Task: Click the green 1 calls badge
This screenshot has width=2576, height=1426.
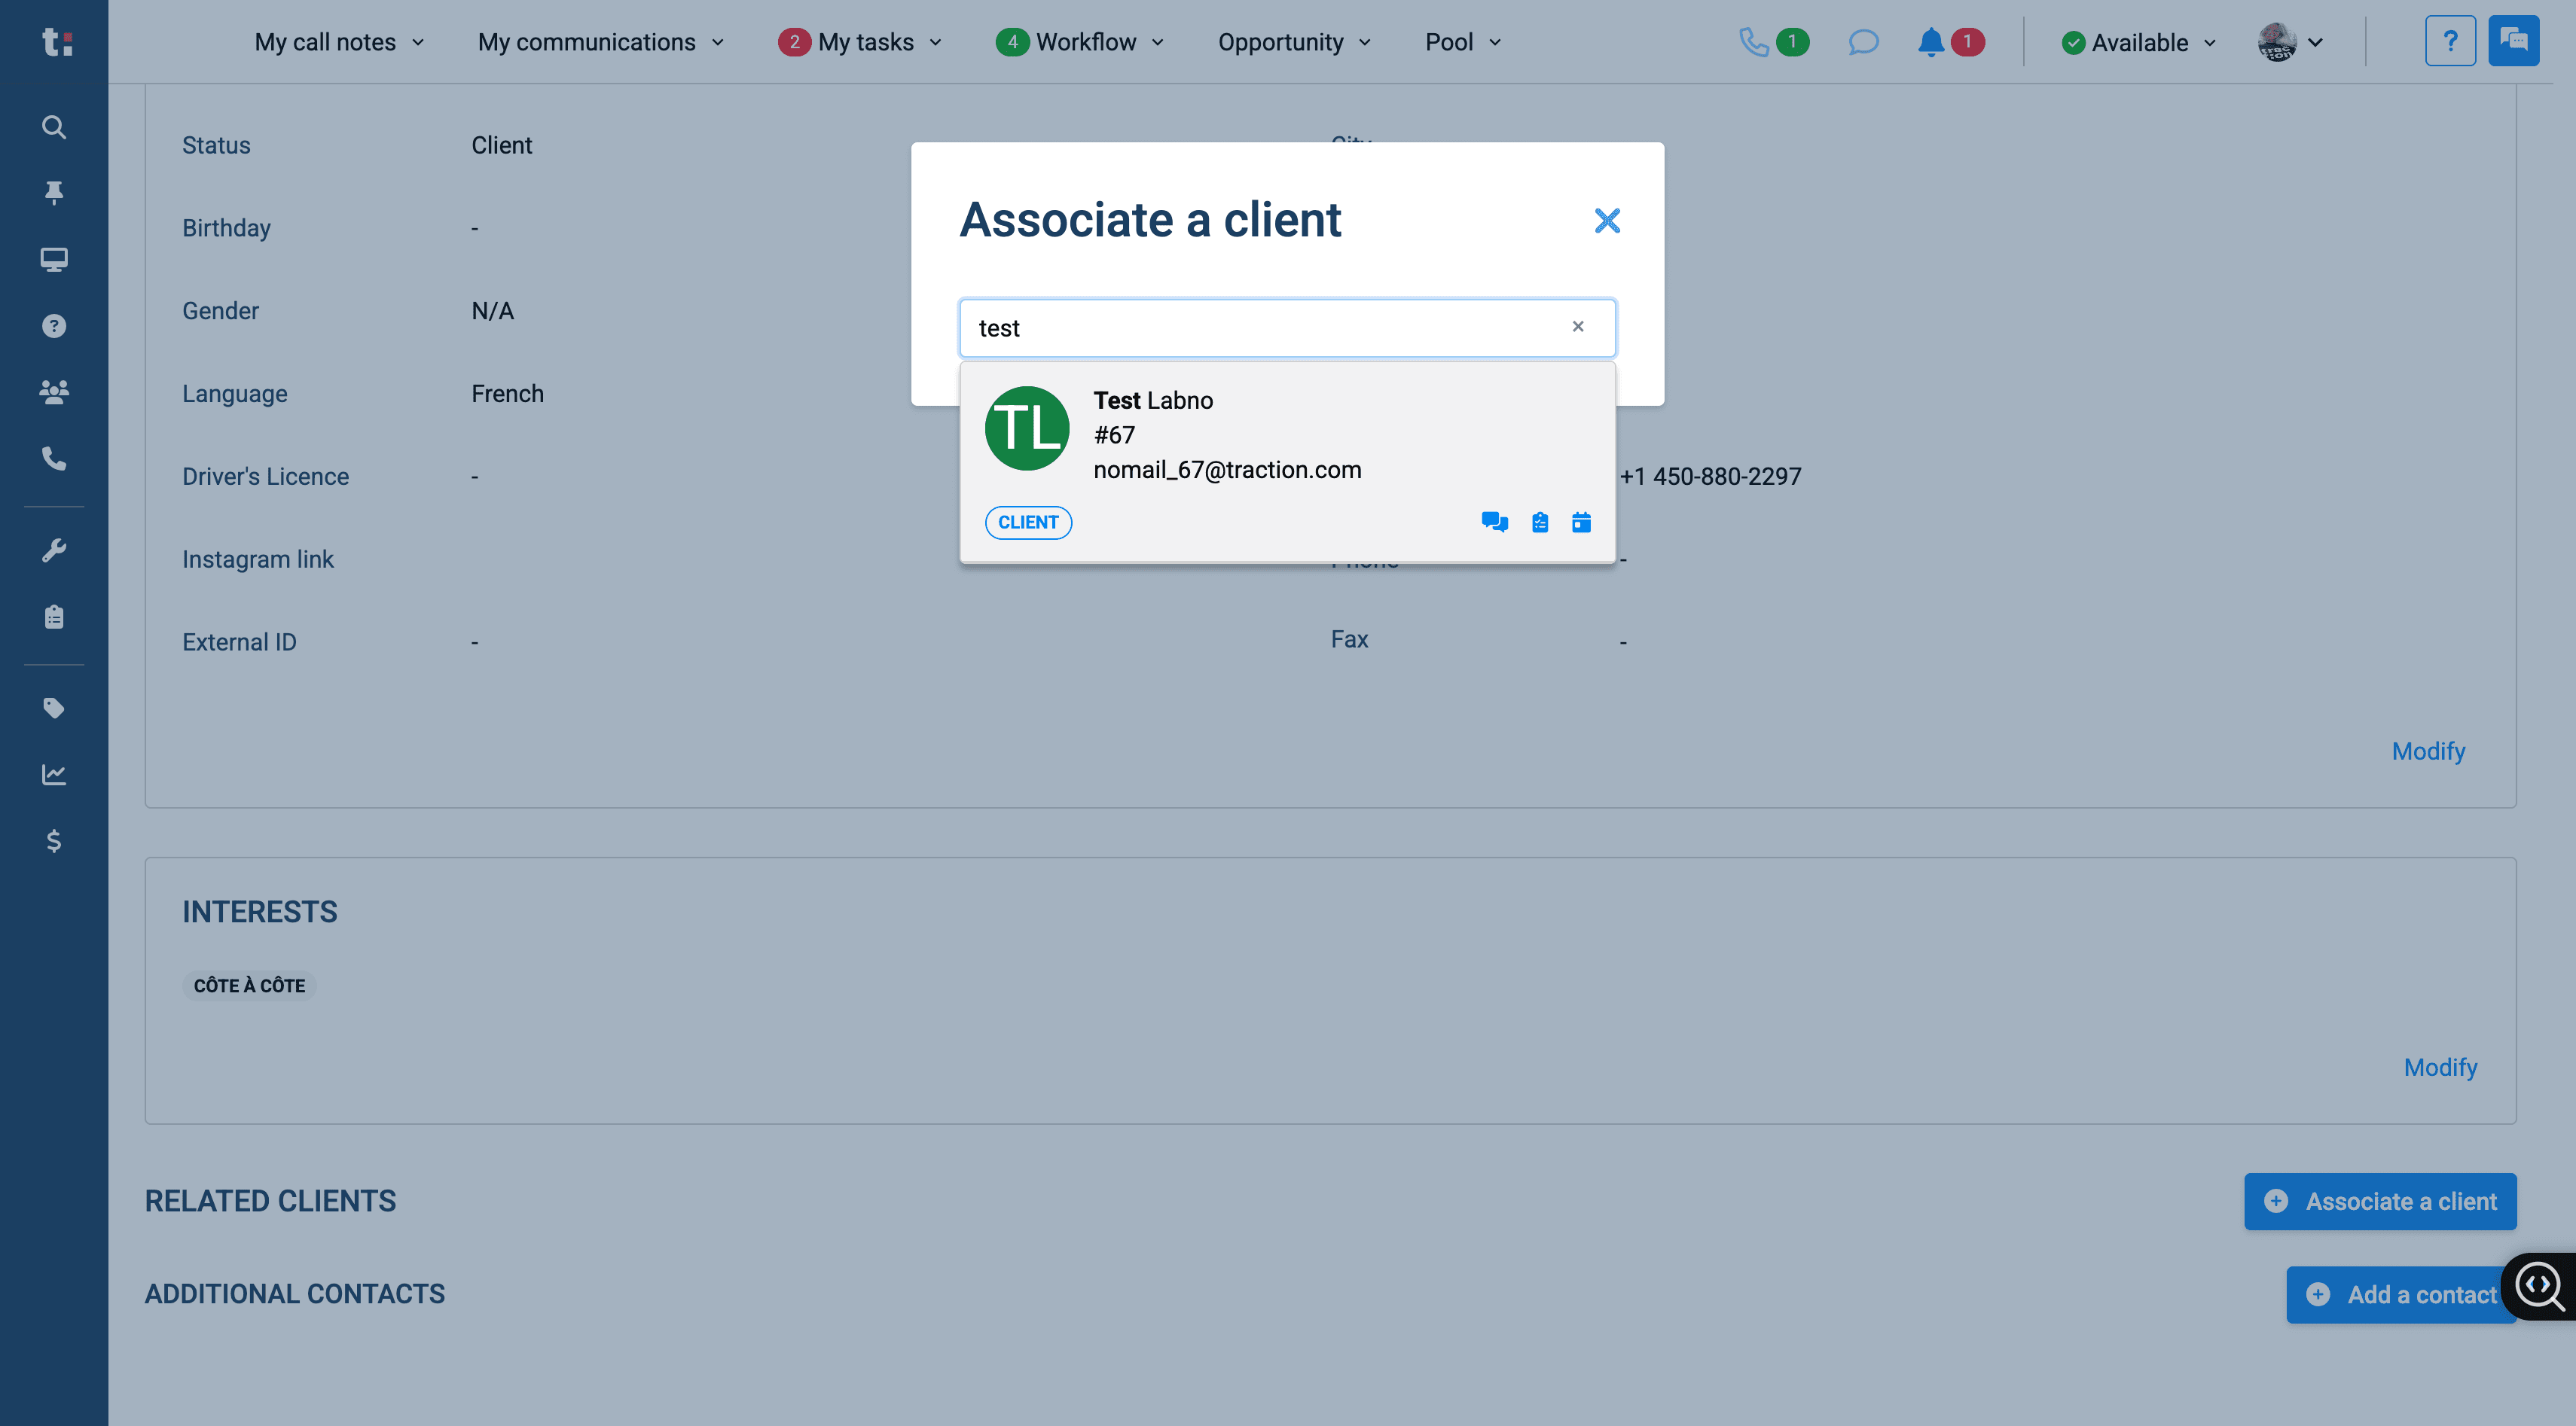Action: (1792, 42)
